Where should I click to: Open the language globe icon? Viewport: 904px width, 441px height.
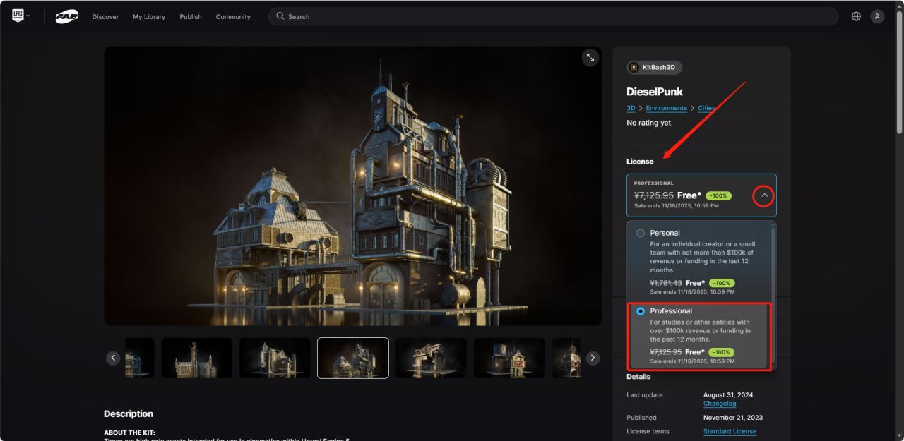point(856,16)
